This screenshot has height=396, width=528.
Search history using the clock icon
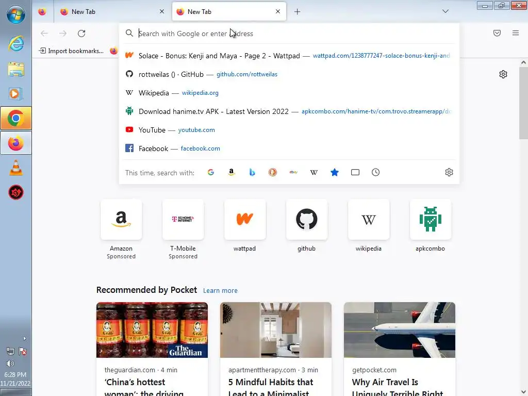pos(376,172)
